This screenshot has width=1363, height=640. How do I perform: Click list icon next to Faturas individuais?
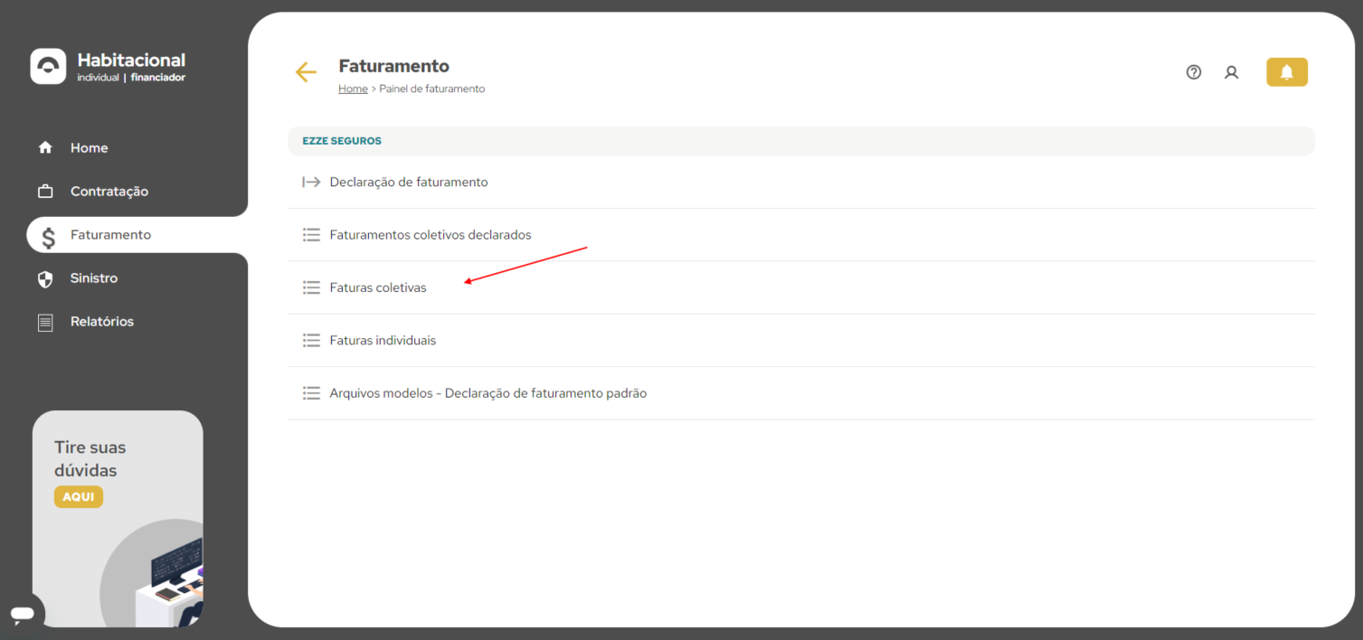[311, 341]
